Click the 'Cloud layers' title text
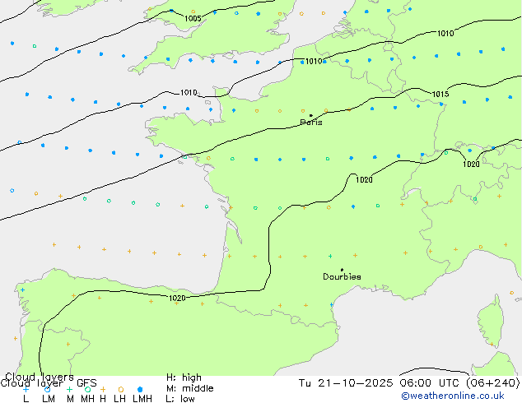 coord(40,377)
